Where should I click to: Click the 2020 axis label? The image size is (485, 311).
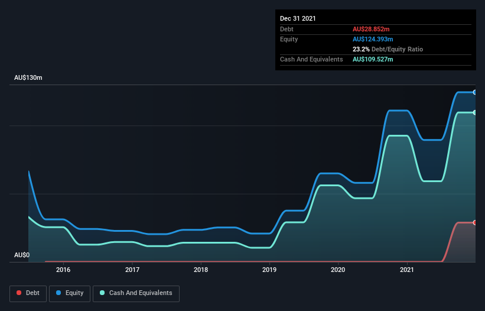(338, 270)
